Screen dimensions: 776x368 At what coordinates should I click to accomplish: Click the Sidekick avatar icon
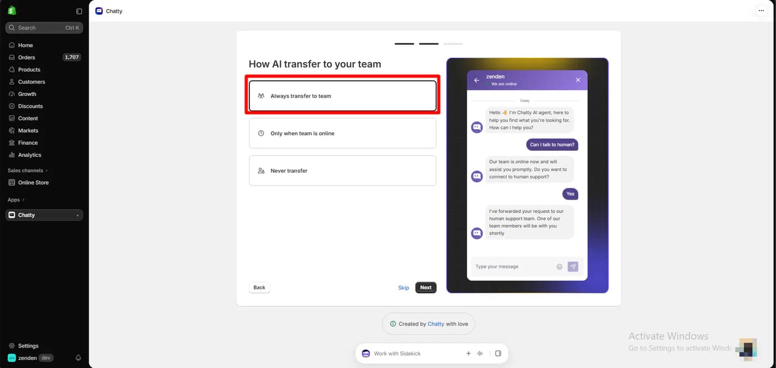366,354
